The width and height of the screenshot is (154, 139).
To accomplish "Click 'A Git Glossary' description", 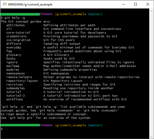I will [x=56, y=55].
